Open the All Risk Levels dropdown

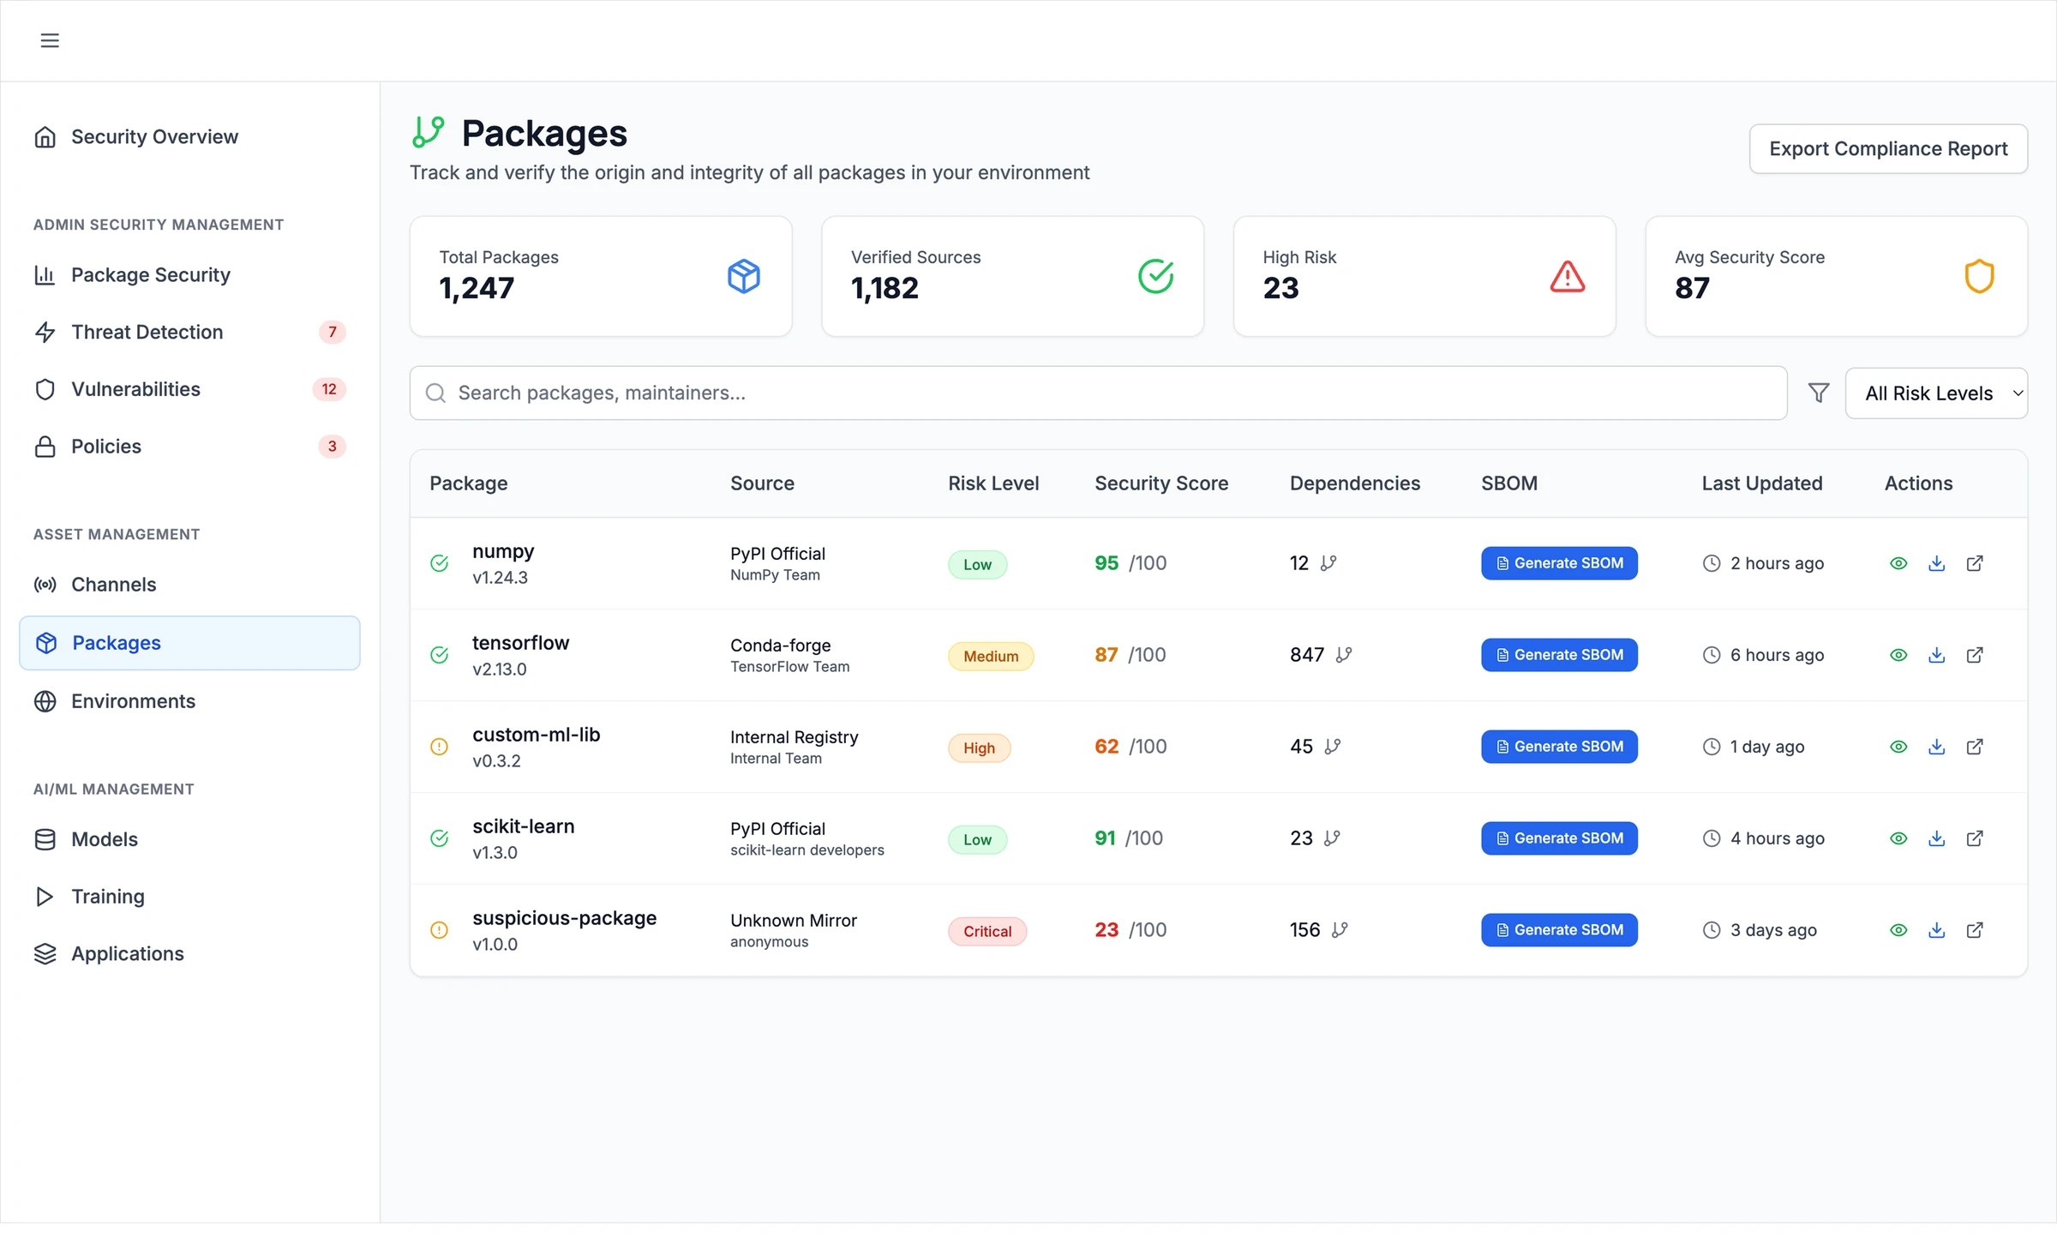point(1936,393)
